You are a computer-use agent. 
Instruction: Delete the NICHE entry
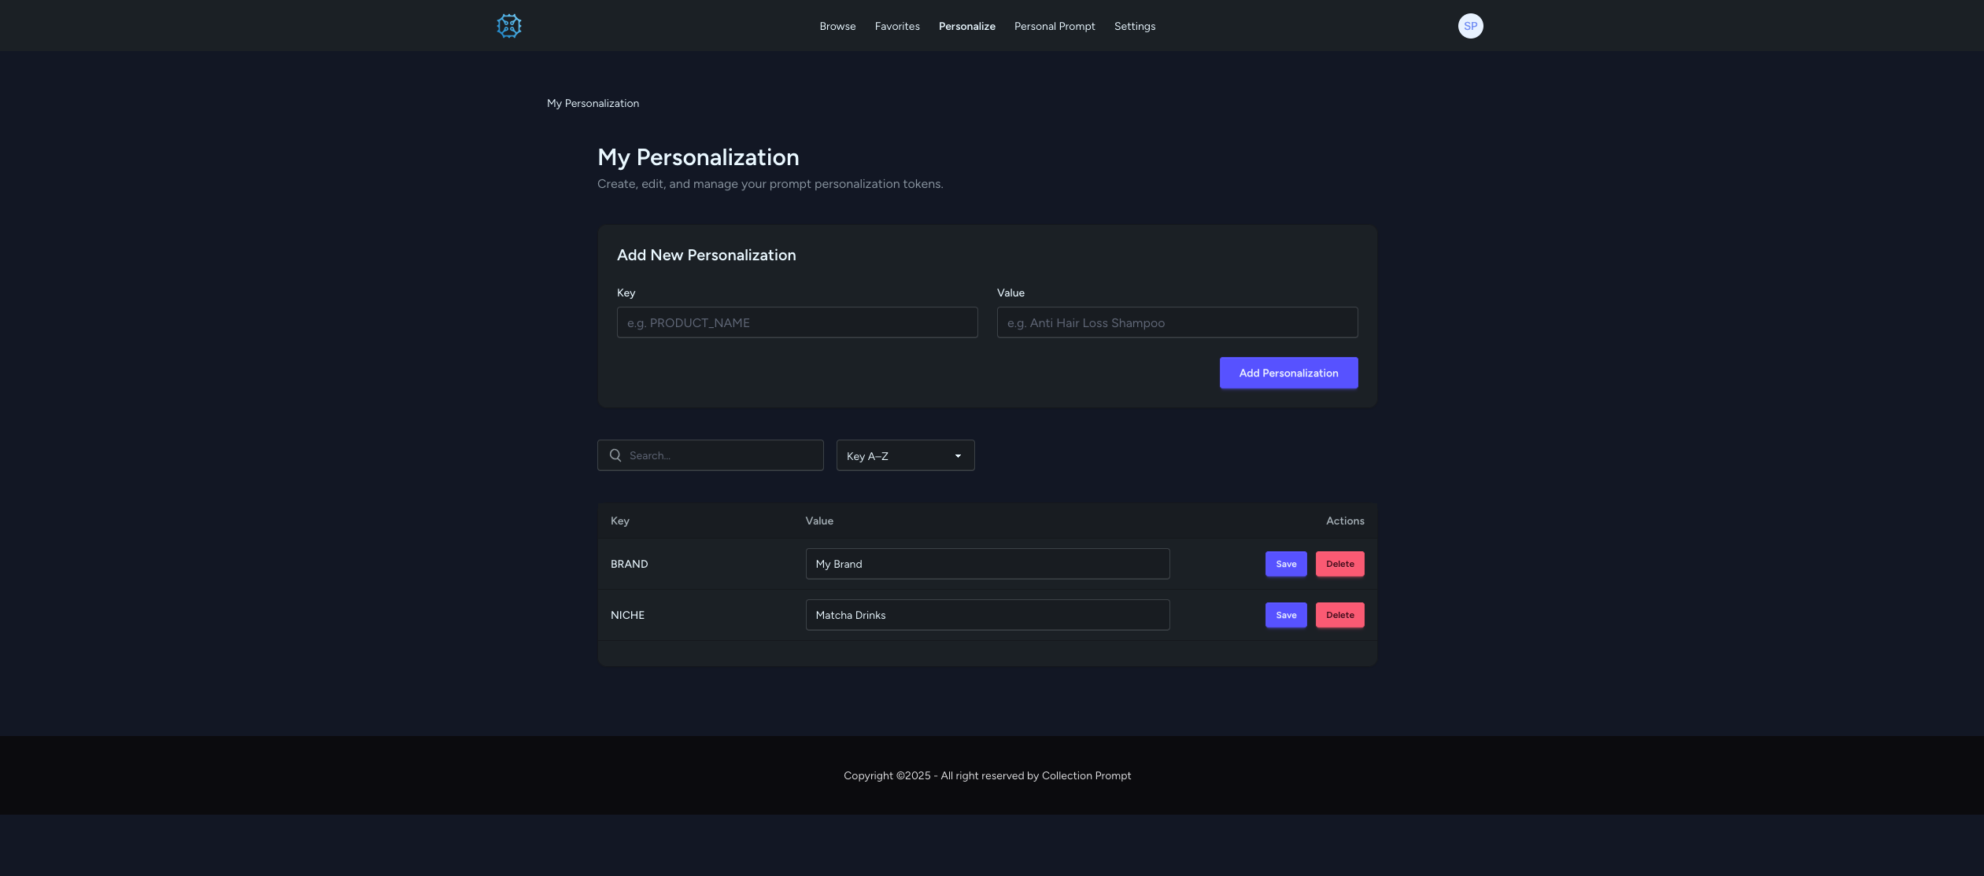(x=1339, y=615)
